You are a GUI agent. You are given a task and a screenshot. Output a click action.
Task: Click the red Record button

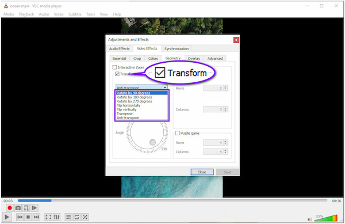[x=9, y=208]
